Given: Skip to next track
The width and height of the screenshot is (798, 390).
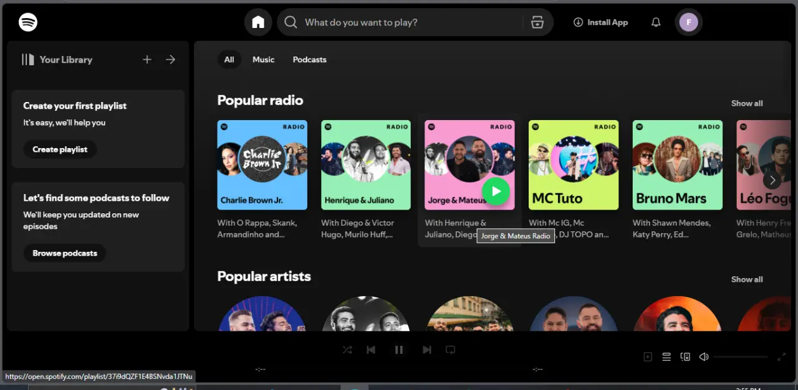Looking at the screenshot, I should 427,350.
